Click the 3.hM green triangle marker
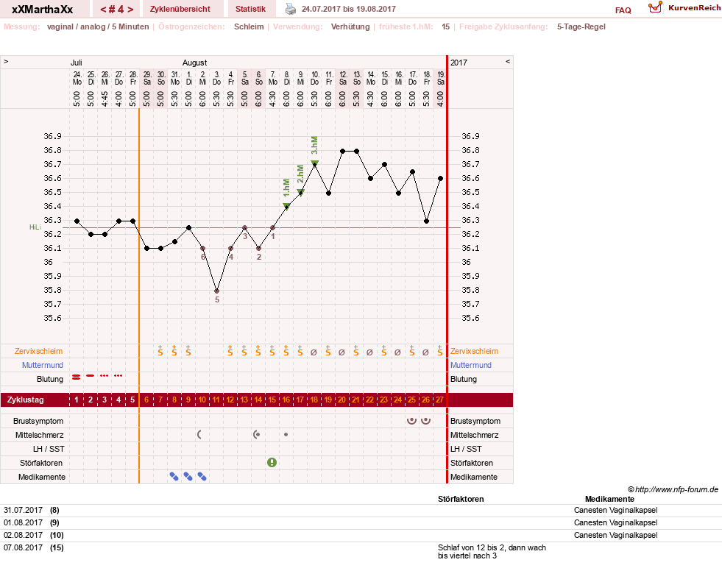The height and width of the screenshot is (582, 722). [314, 163]
